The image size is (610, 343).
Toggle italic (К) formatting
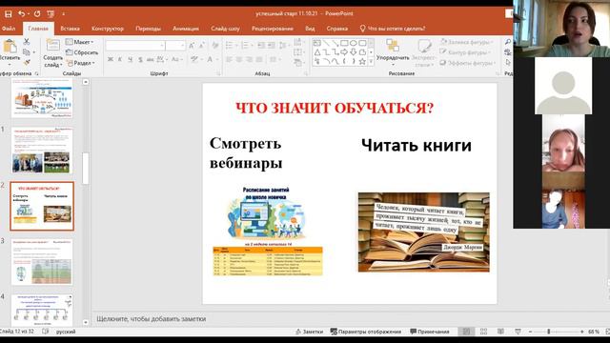tap(120, 59)
